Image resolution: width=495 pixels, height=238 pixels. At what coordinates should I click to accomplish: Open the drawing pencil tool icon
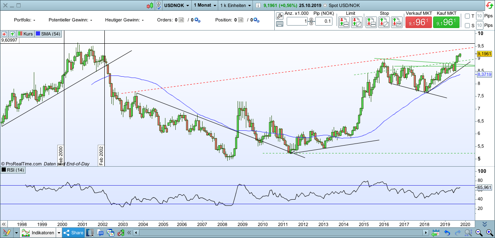(x=7, y=233)
